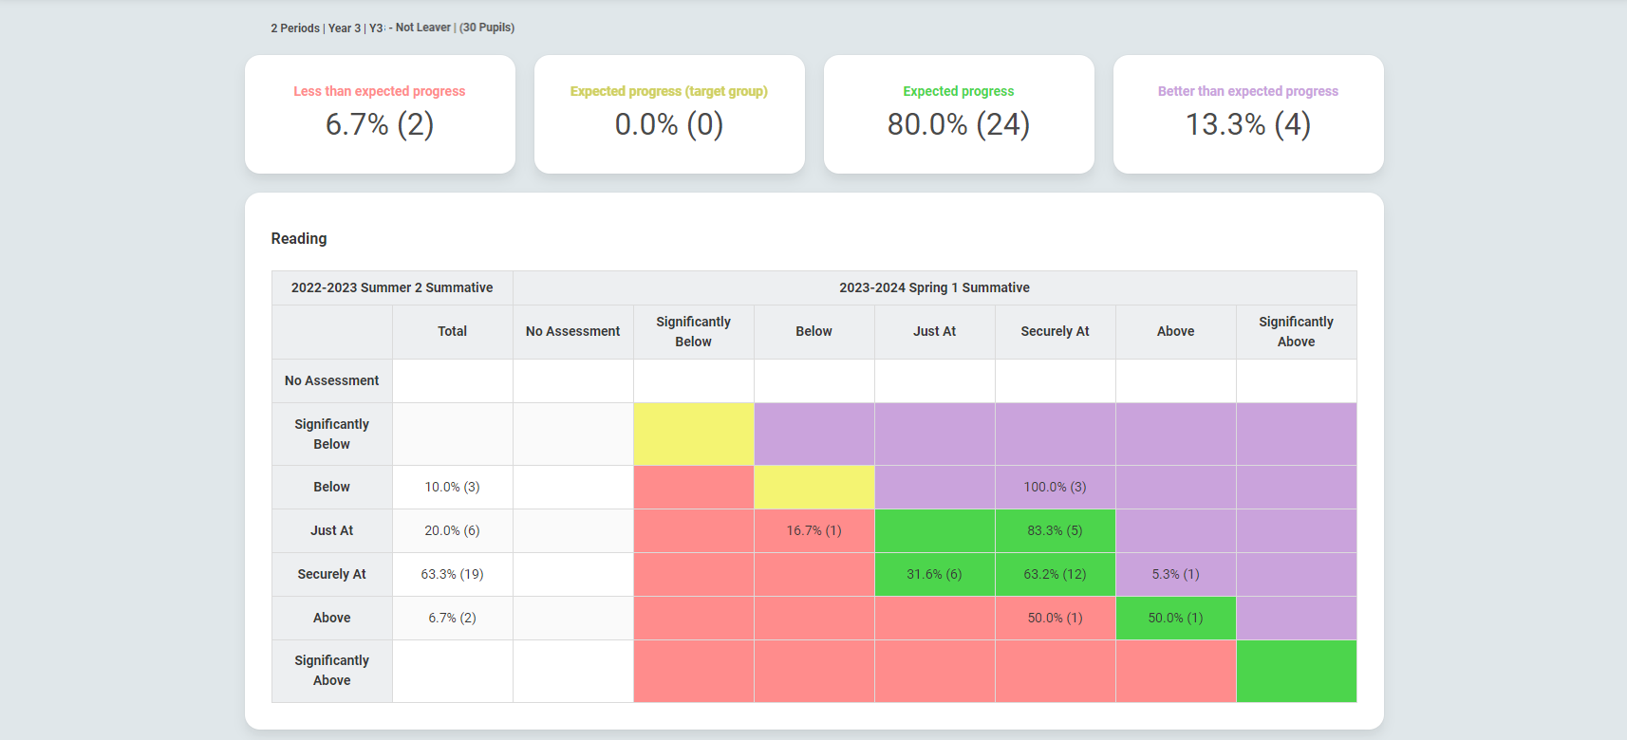Select the 63.2% (12) cell
Image resolution: width=1627 pixels, height=740 pixels.
pos(1055,574)
